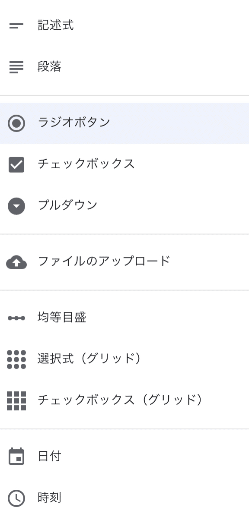Choose the 均等目盛 linear scale option
The image size is (249, 526).
coord(61,317)
